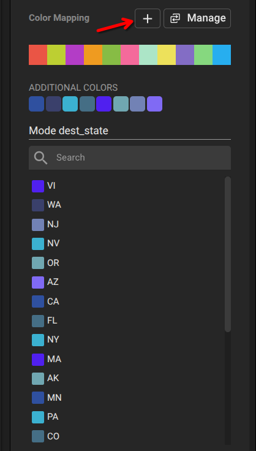Screen dimensions: 256x451
Task: Click the CA entry color square
Action: (x=38, y=301)
